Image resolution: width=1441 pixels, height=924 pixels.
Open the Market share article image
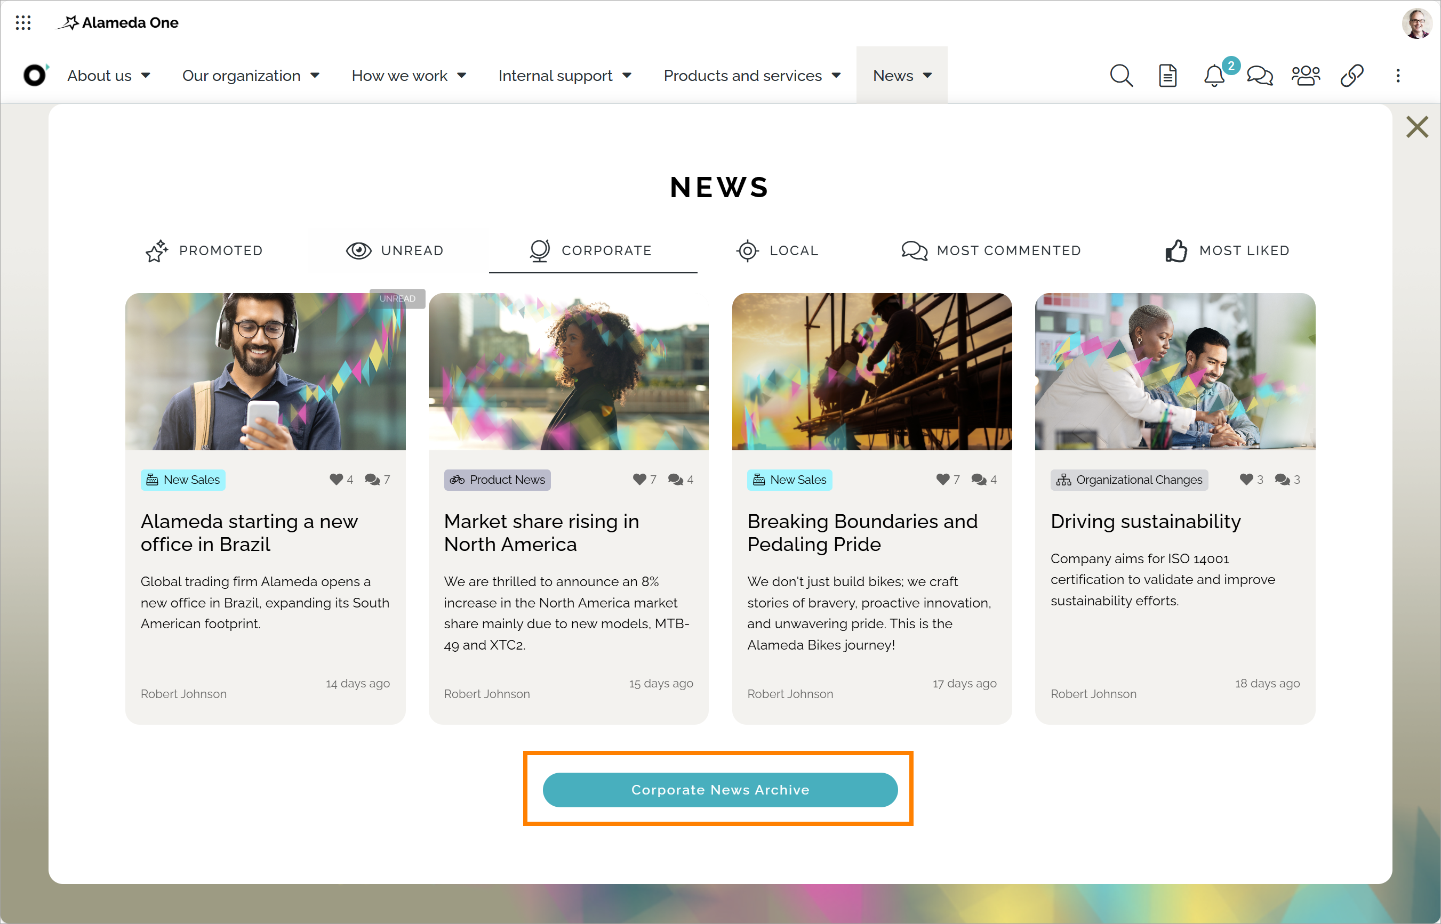point(569,371)
